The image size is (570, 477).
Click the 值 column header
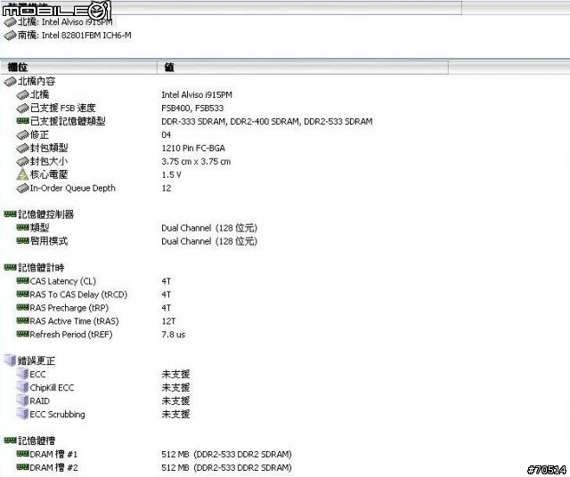303,68
